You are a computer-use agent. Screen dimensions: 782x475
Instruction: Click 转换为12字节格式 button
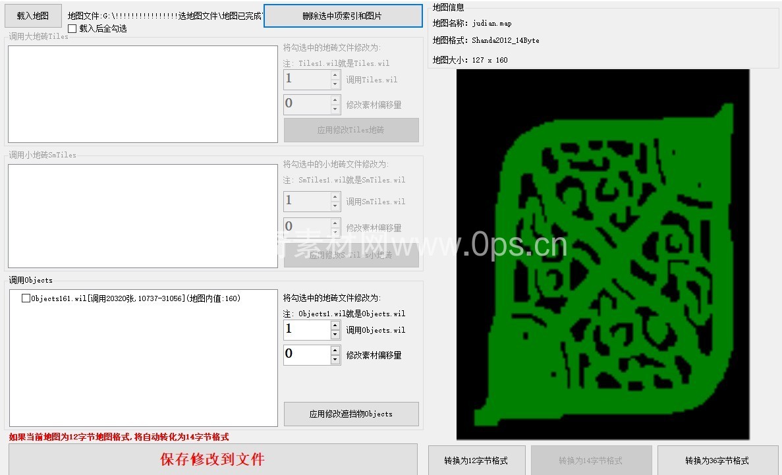pos(476,461)
